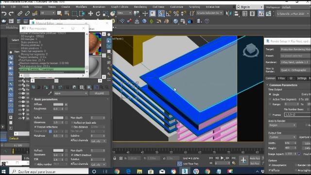Toggle the 3D Snaps icon

(161, 14)
